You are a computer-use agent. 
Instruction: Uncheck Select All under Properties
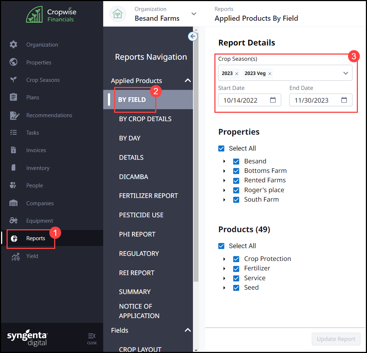(x=221, y=148)
